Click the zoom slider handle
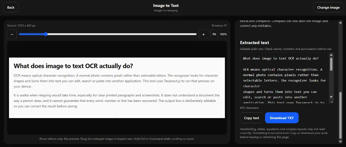This screenshot has width=346, height=147. click(45, 34)
